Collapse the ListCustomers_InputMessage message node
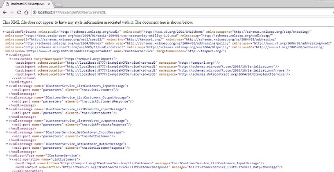 pyautogui.click(x=7, y=86)
